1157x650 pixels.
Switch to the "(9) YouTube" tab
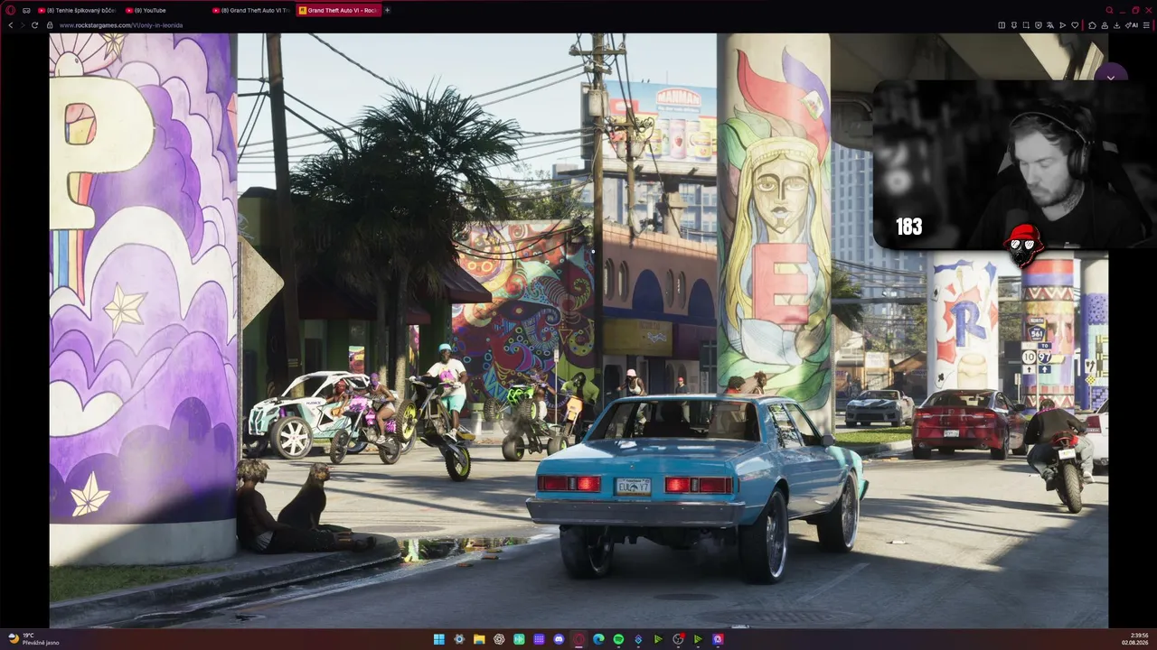pos(165,10)
